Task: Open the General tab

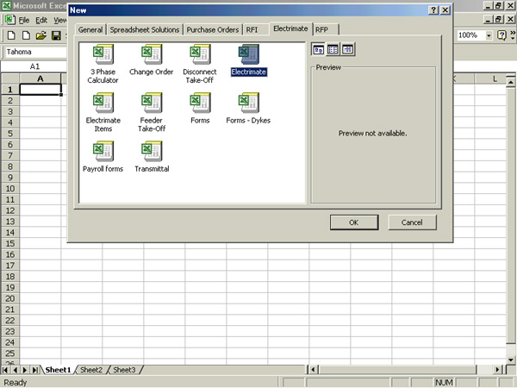Action: 90,29
